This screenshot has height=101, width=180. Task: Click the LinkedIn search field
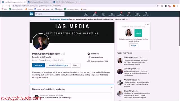click(49, 14)
